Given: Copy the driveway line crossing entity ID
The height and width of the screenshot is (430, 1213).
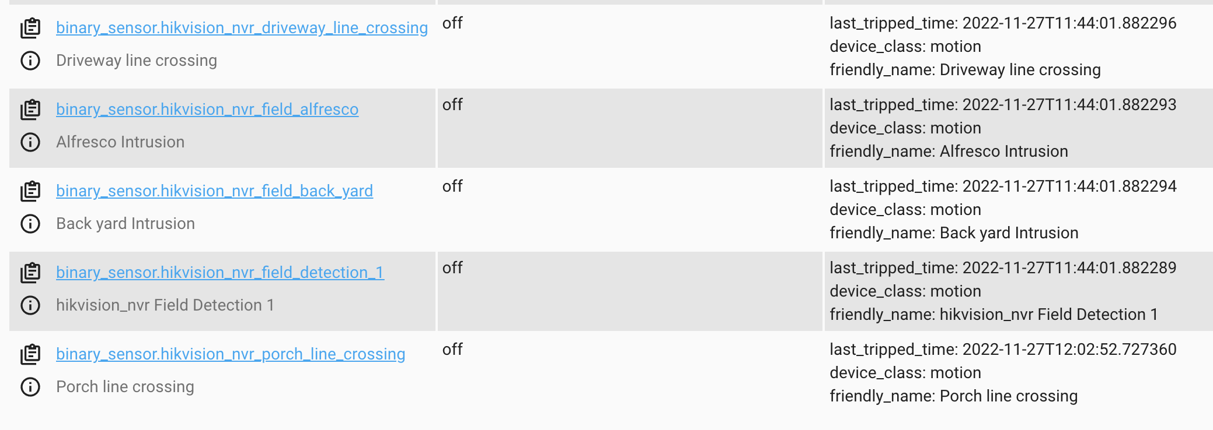Looking at the screenshot, I should coord(30,27).
